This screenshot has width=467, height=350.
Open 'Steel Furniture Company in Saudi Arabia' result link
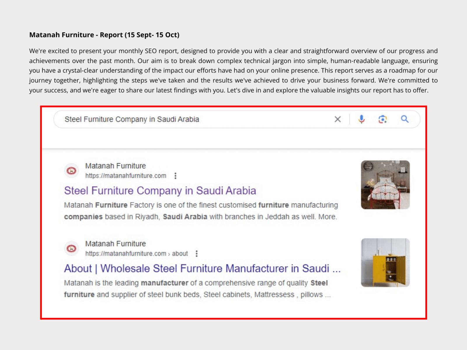(160, 190)
